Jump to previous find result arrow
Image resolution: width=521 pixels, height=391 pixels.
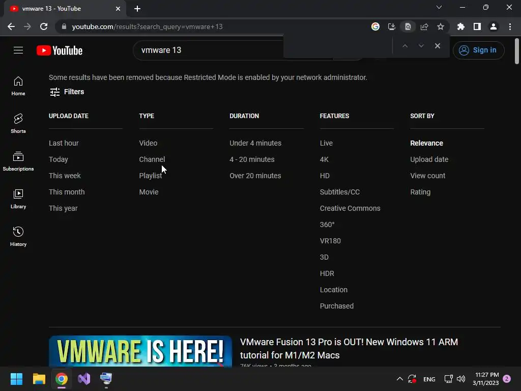coord(404,46)
